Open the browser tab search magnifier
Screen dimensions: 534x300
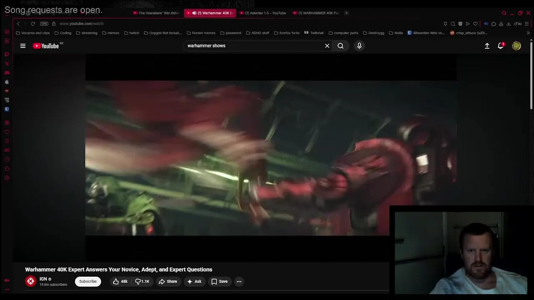[x=504, y=13]
